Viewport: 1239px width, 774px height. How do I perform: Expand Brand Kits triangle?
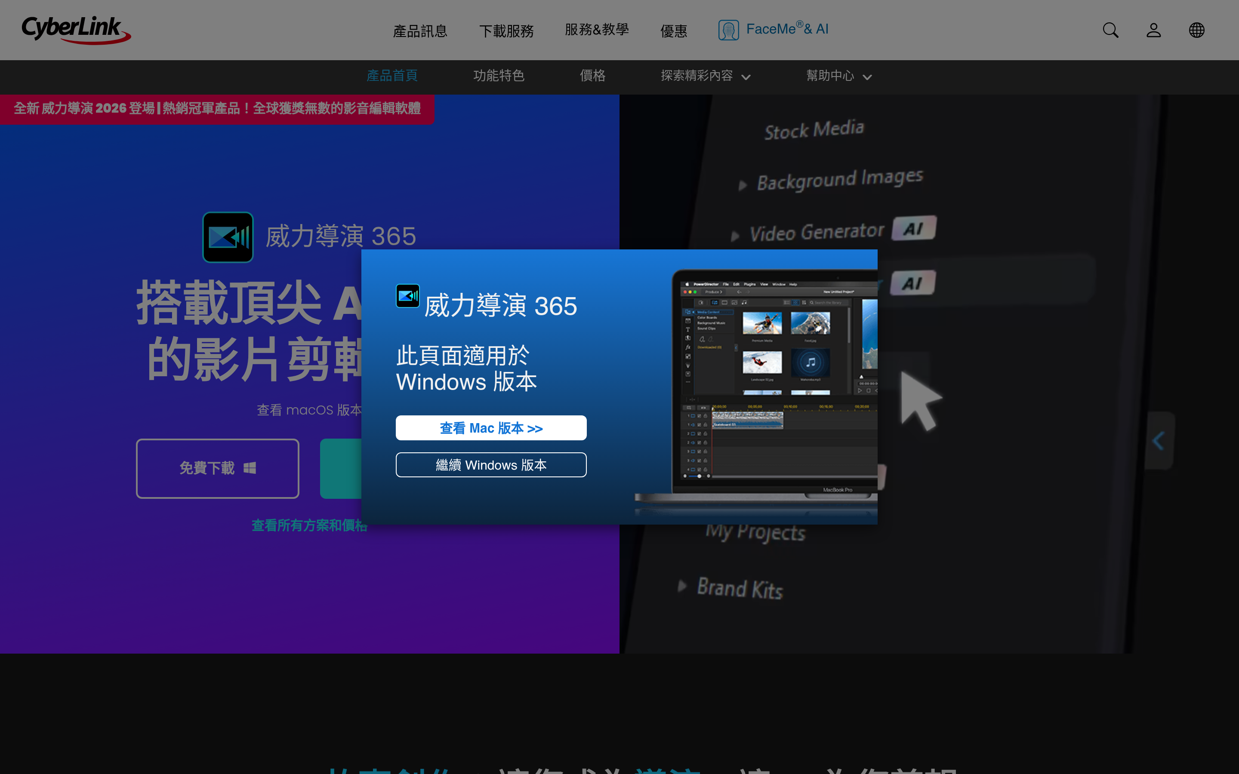pos(682,586)
